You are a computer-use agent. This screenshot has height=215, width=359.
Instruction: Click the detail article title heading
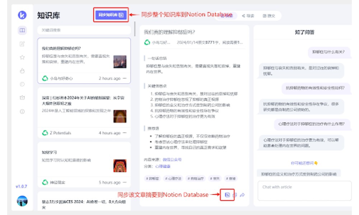[x=169, y=32]
